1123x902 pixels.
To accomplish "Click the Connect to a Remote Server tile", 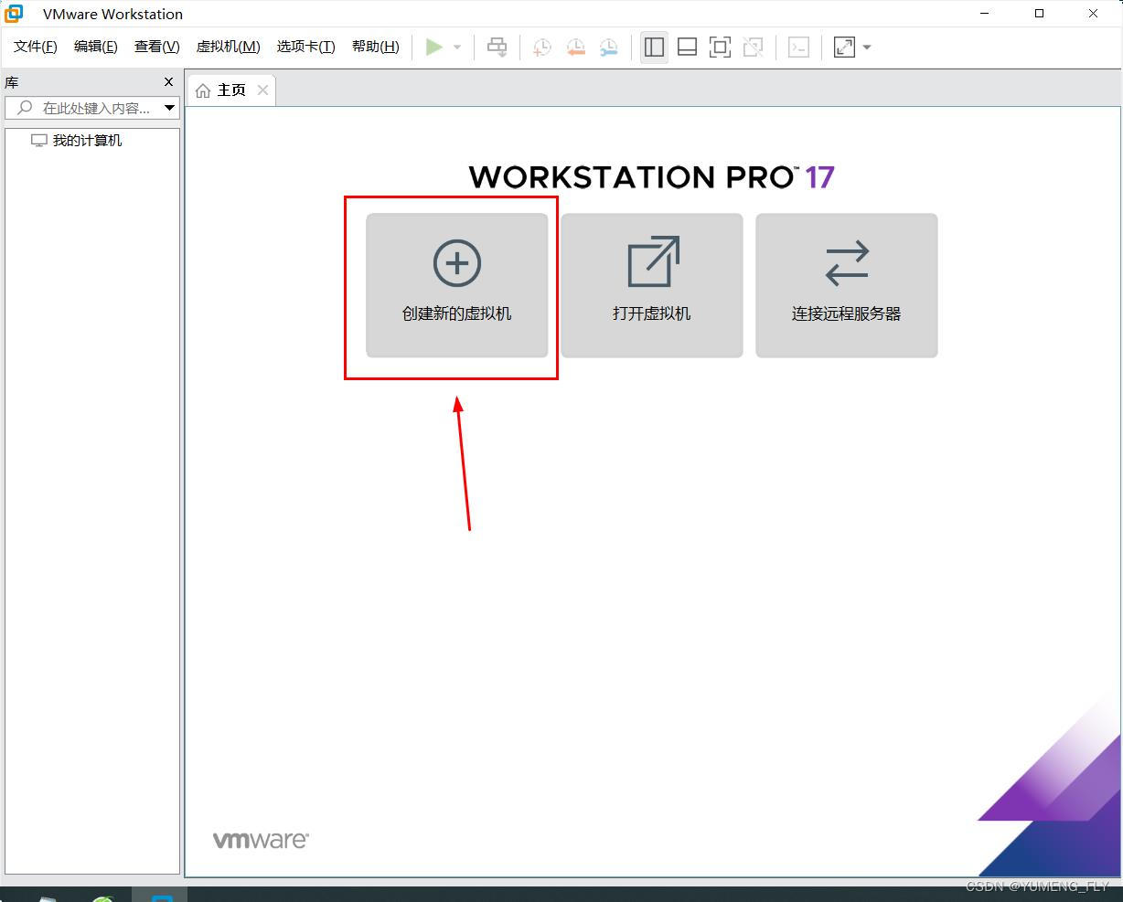I will (847, 285).
